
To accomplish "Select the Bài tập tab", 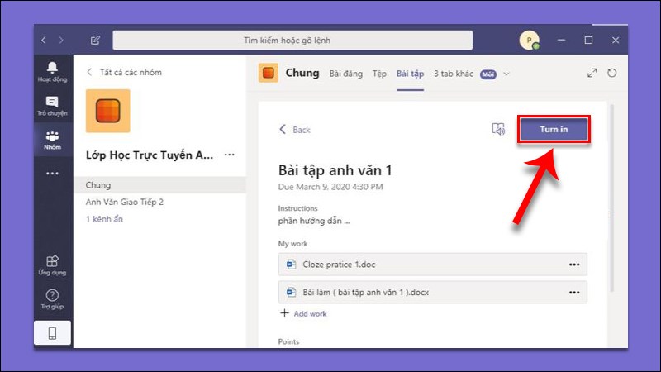I will [x=410, y=74].
